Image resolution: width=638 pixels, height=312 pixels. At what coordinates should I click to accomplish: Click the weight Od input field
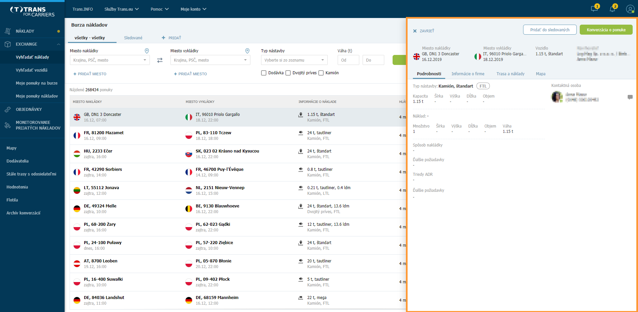pos(348,60)
